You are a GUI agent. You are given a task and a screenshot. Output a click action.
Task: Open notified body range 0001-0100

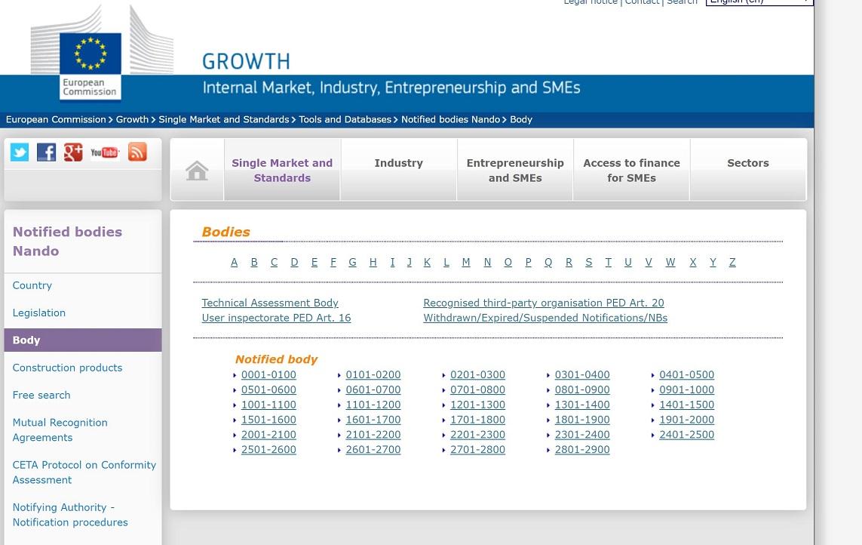tap(268, 375)
